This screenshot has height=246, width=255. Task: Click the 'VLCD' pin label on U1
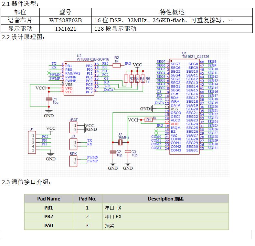tap(175, 120)
